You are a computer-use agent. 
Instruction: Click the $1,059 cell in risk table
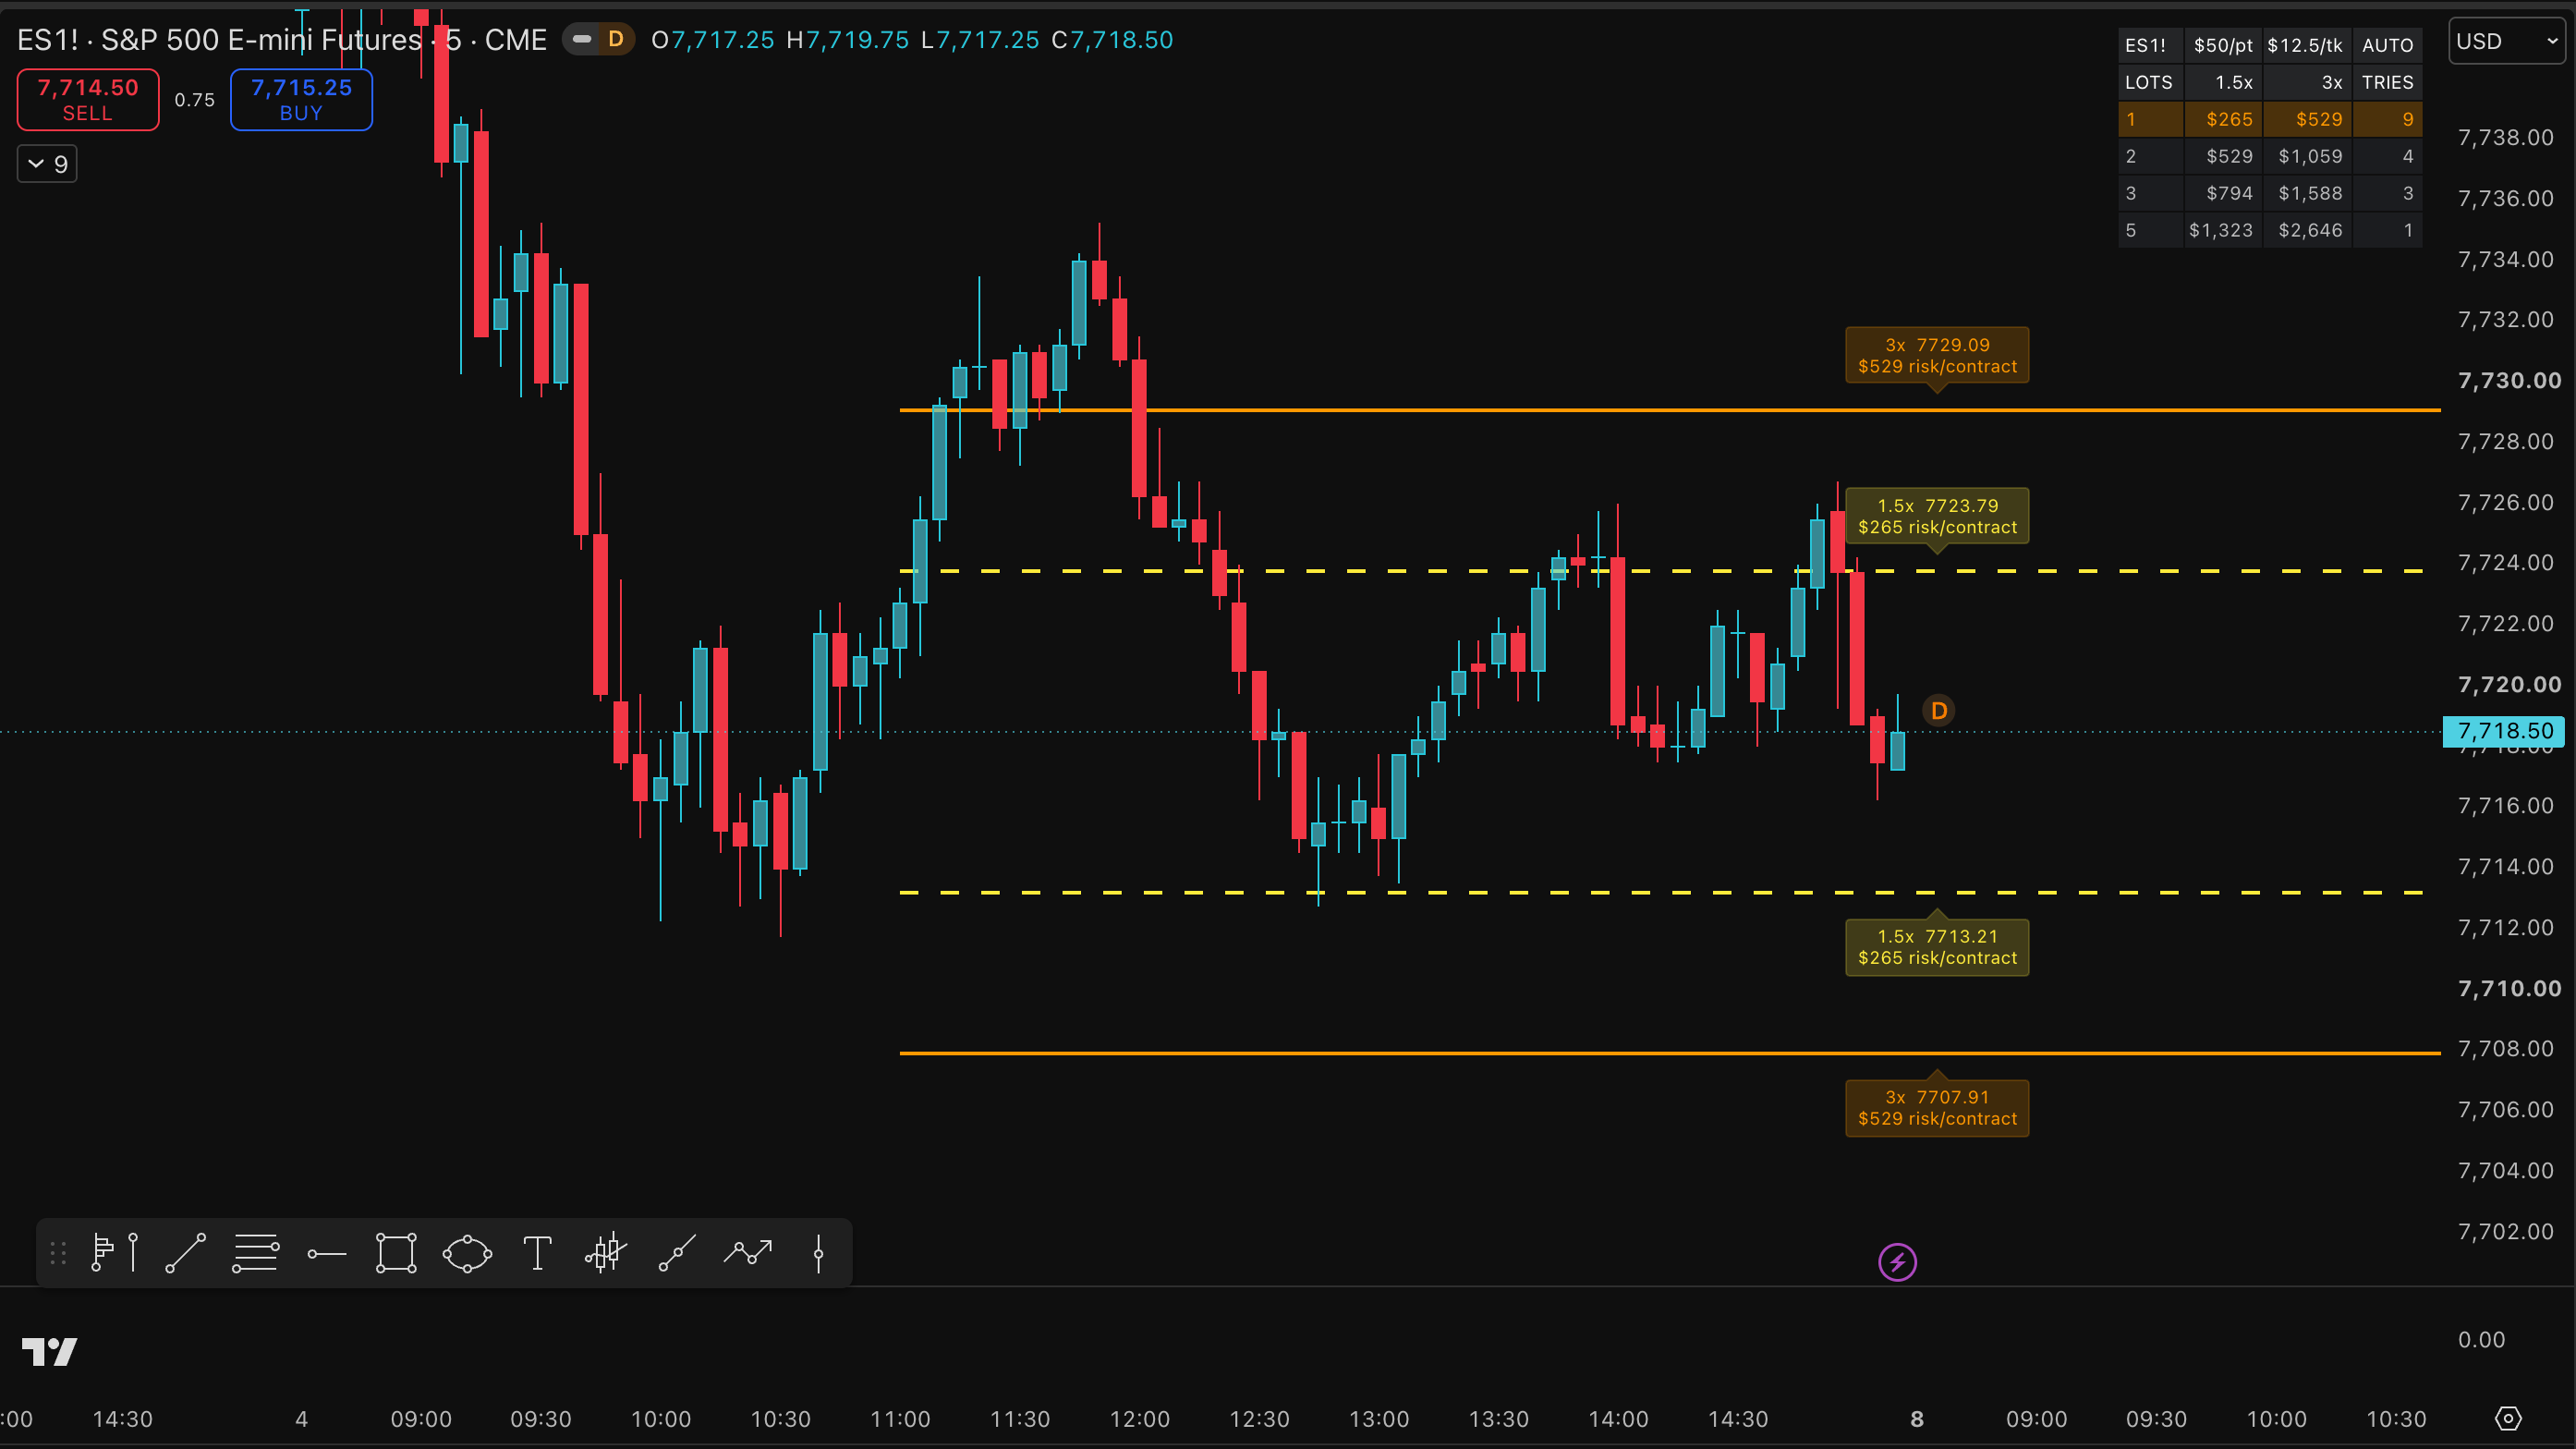[x=2309, y=156]
